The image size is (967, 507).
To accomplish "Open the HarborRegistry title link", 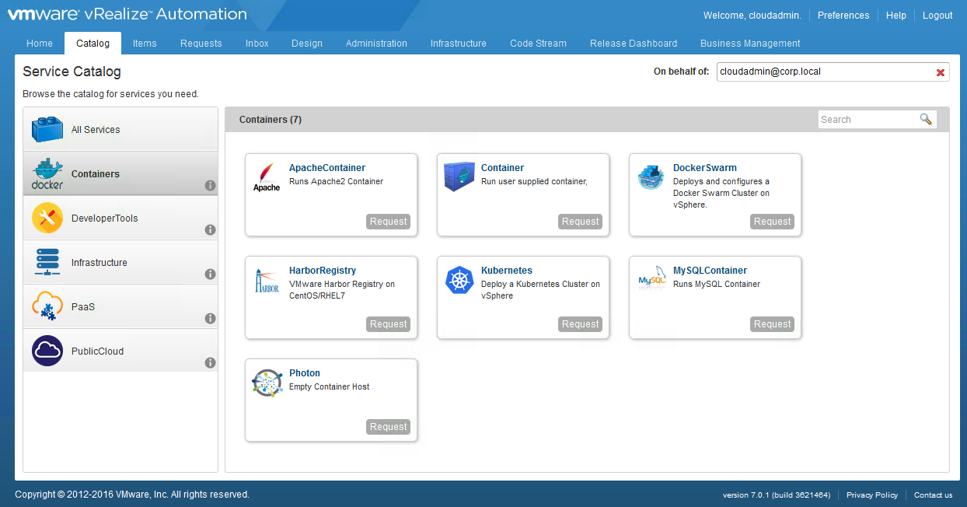I will [x=323, y=271].
